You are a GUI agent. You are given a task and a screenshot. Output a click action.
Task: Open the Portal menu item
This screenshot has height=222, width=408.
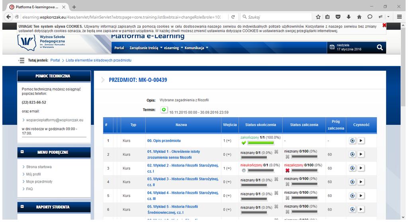tap(119, 48)
